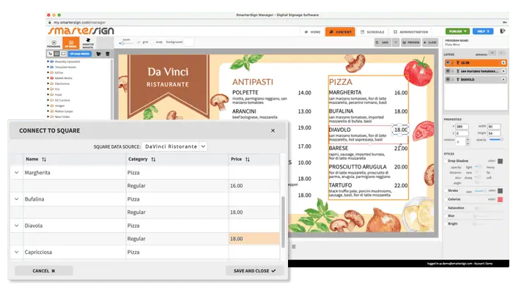The width and height of the screenshot is (513, 293).
Task: Collapse the Capricciosa row
Action: coord(17,252)
